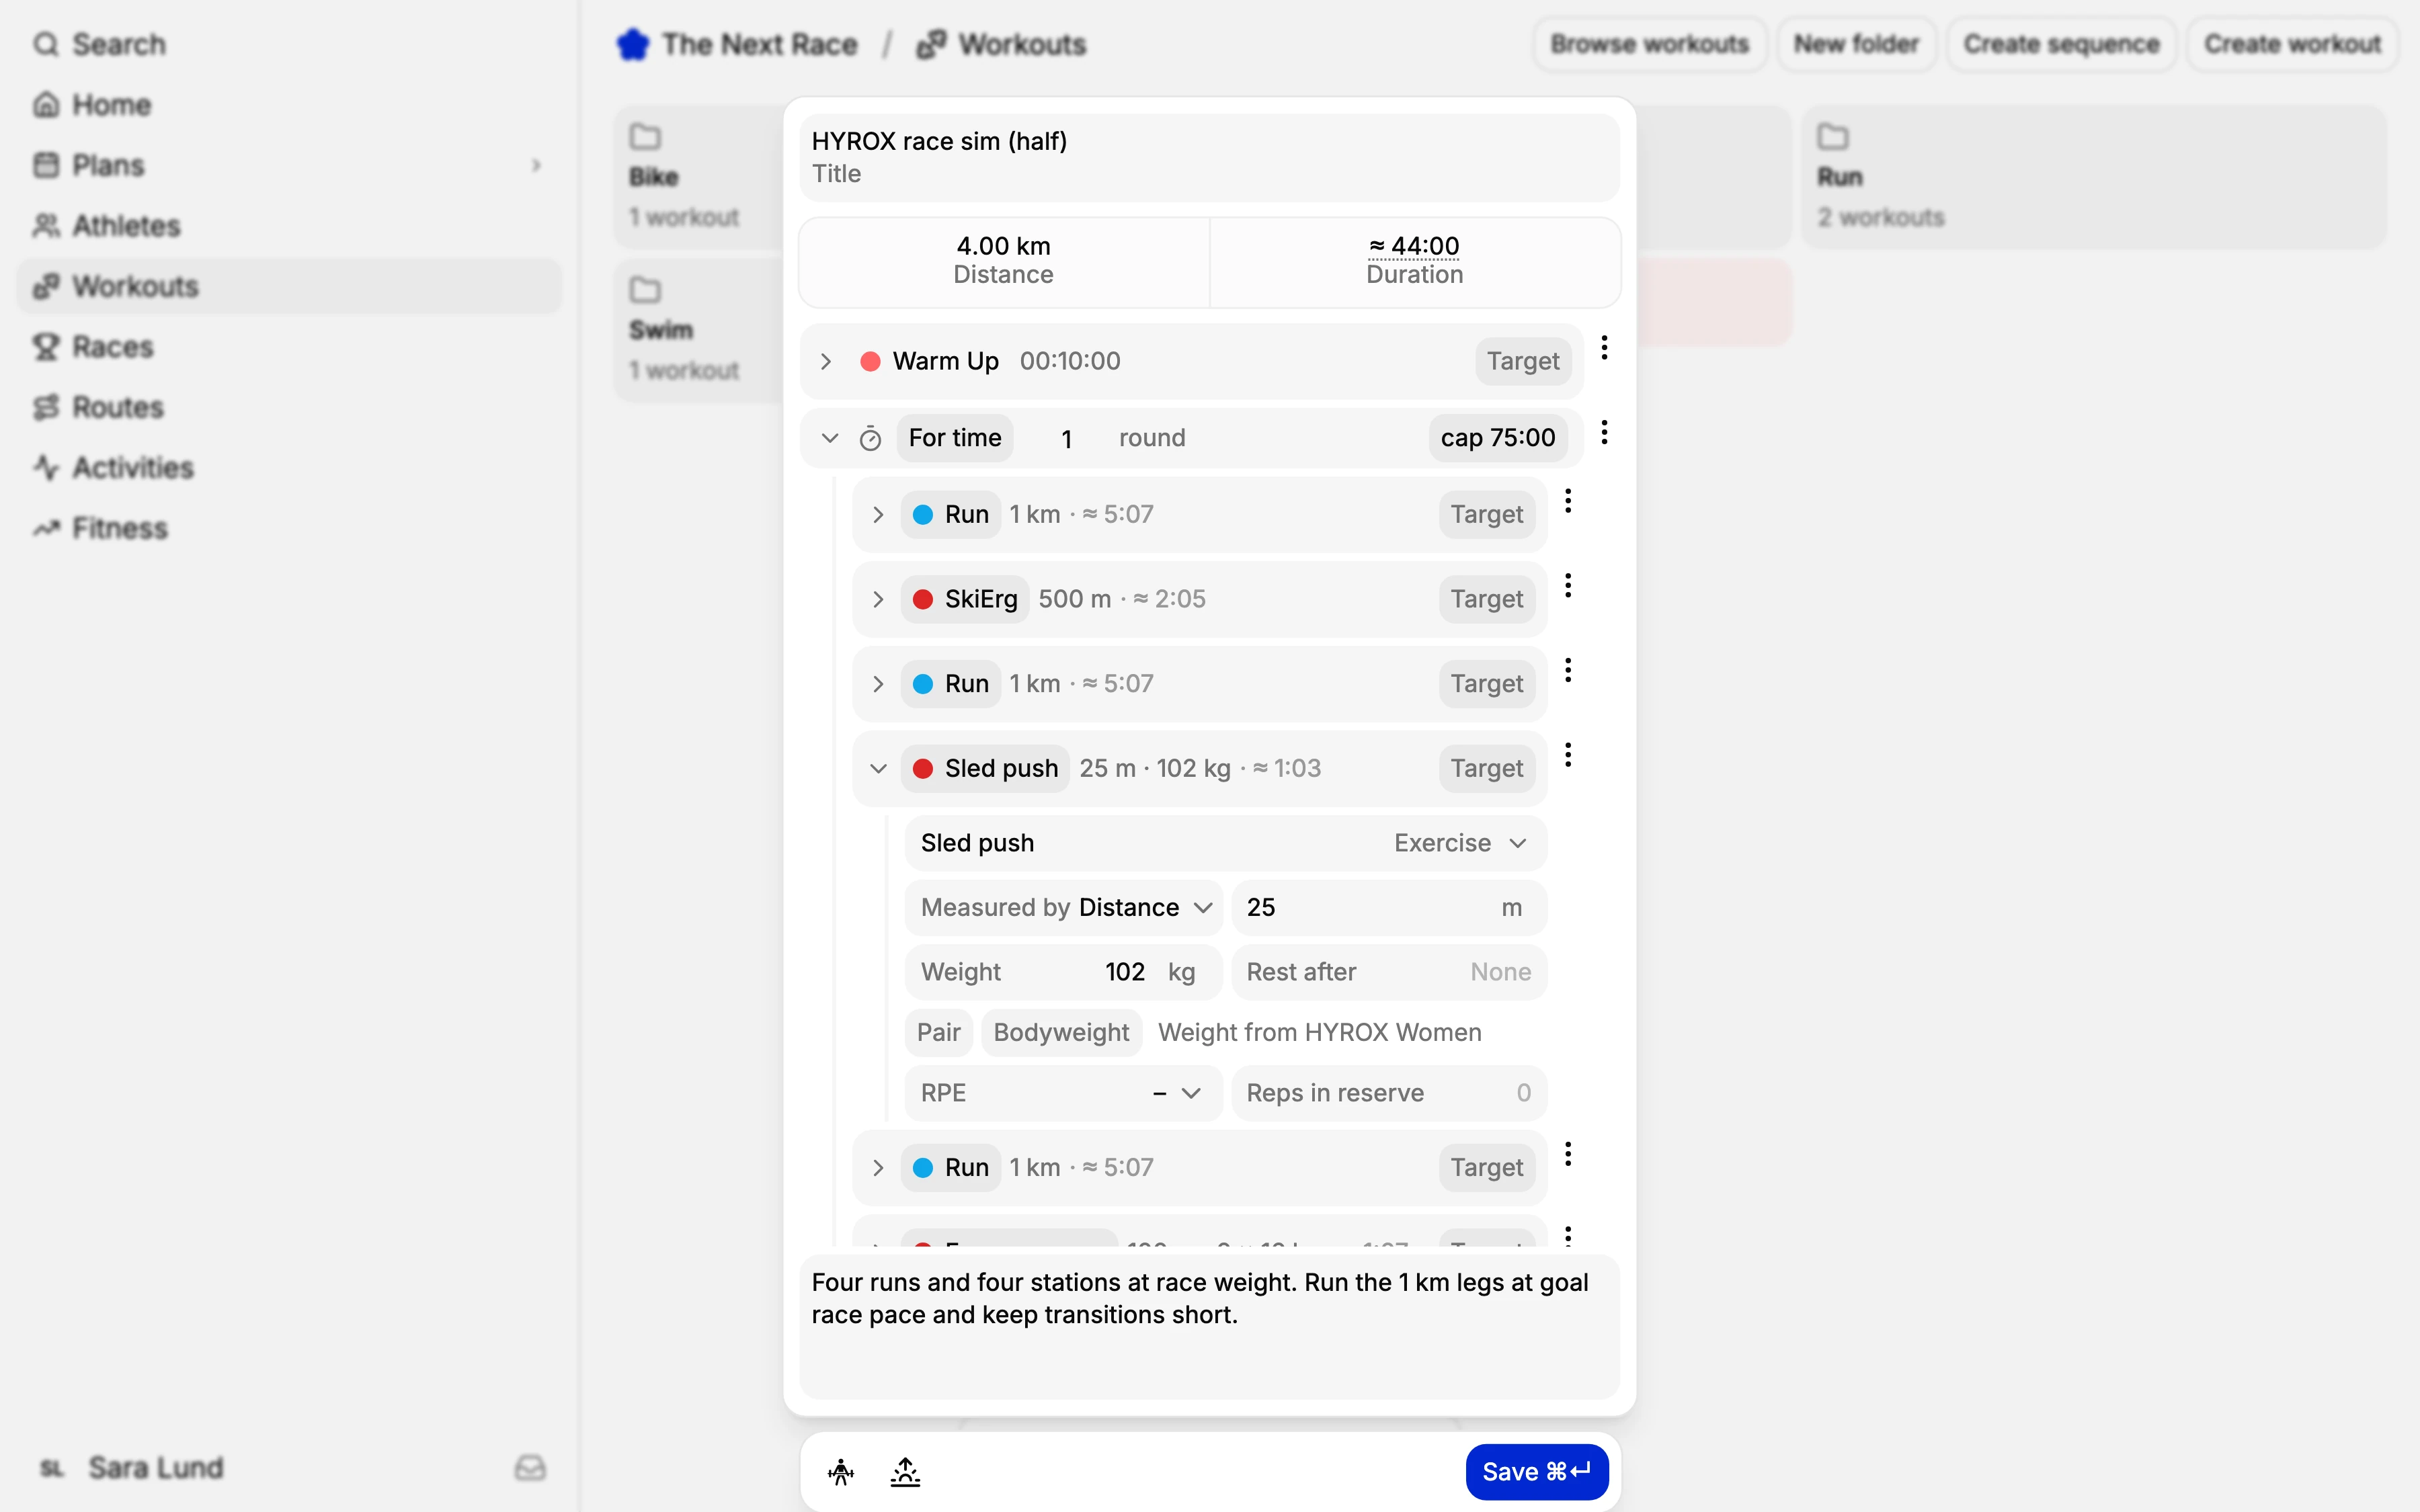The width and height of the screenshot is (2420, 1512).
Task: Open Activities in the sidebar
Action: pyautogui.click(x=289, y=467)
